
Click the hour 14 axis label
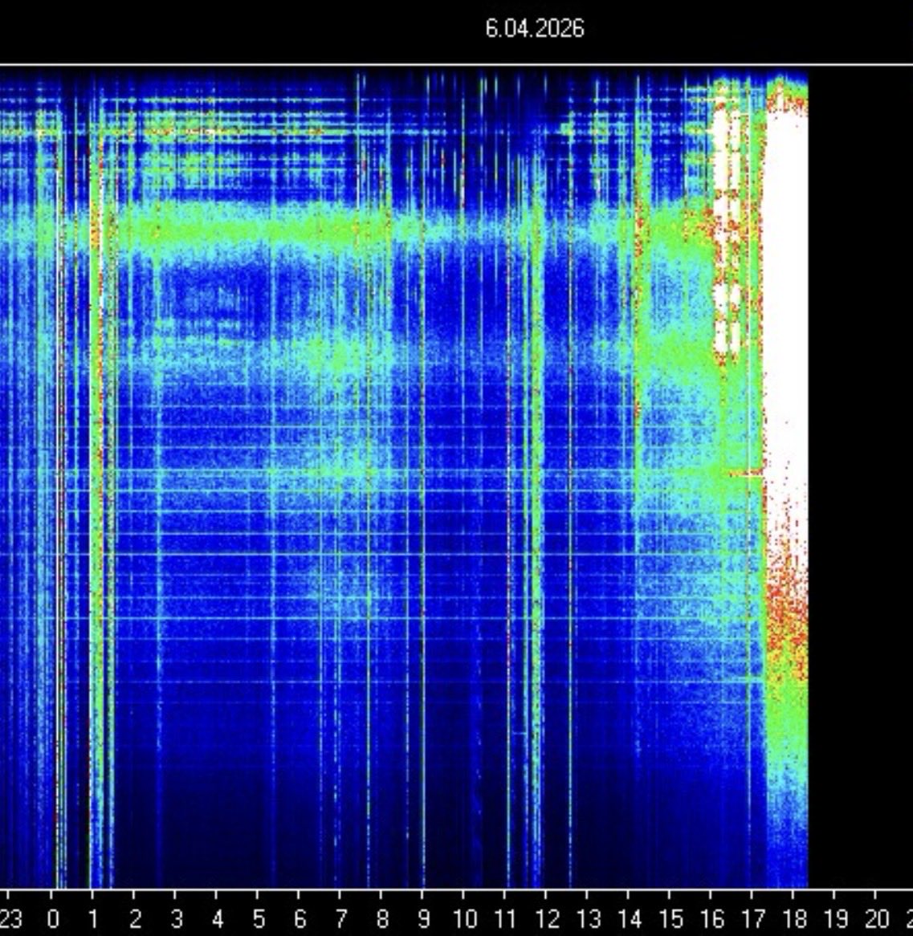click(630, 918)
